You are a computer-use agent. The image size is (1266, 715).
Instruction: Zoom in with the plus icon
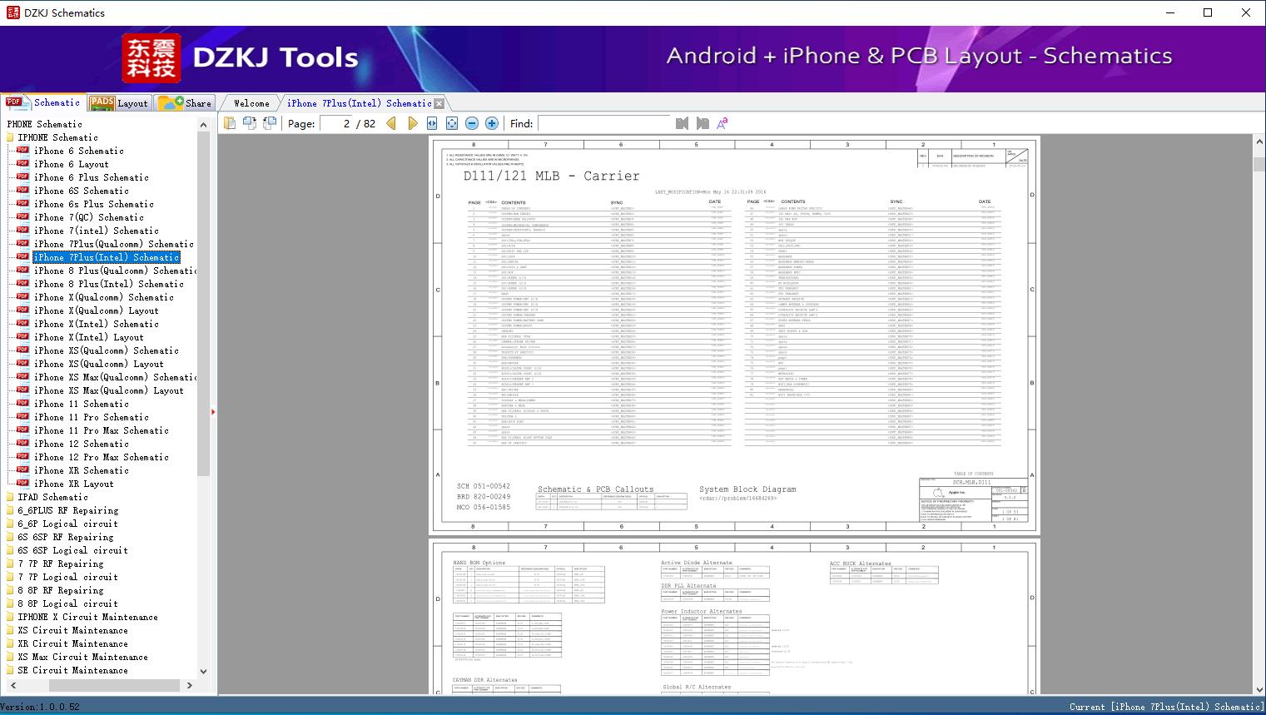[x=492, y=123]
